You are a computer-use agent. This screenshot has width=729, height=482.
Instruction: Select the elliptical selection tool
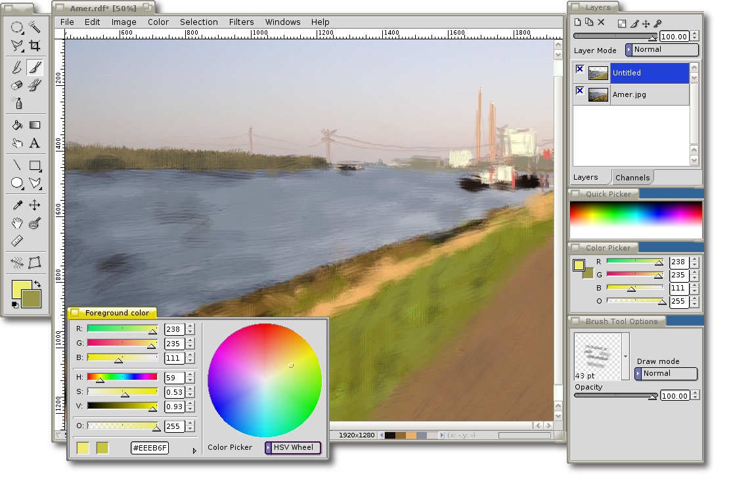16,28
